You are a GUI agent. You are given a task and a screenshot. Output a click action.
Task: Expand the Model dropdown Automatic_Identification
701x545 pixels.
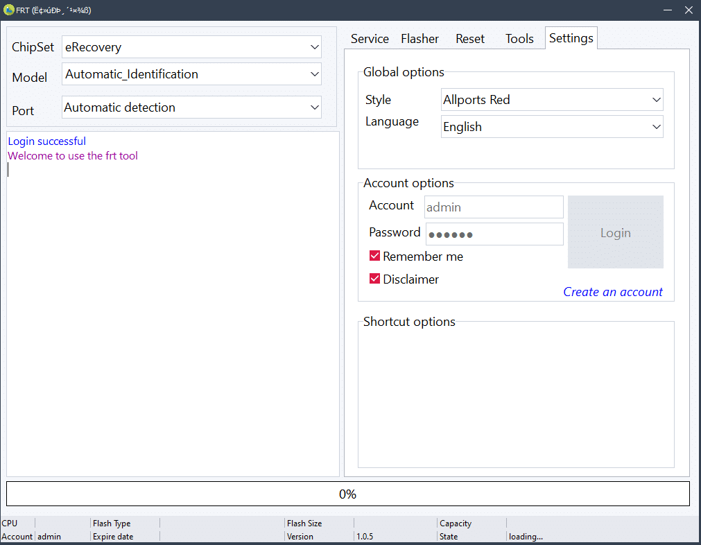(191, 73)
